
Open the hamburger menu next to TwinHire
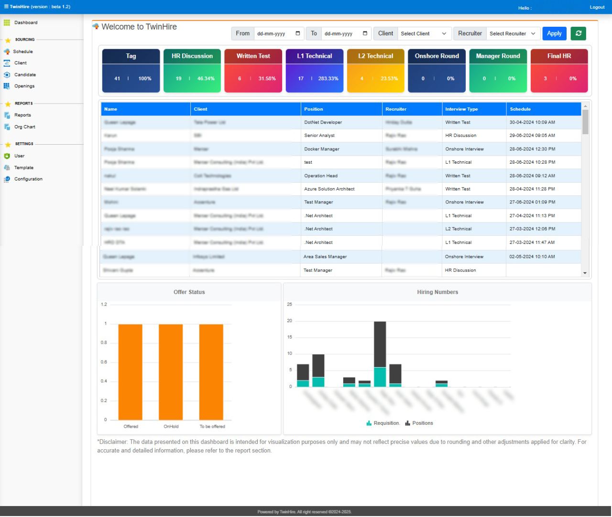[x=7, y=6]
